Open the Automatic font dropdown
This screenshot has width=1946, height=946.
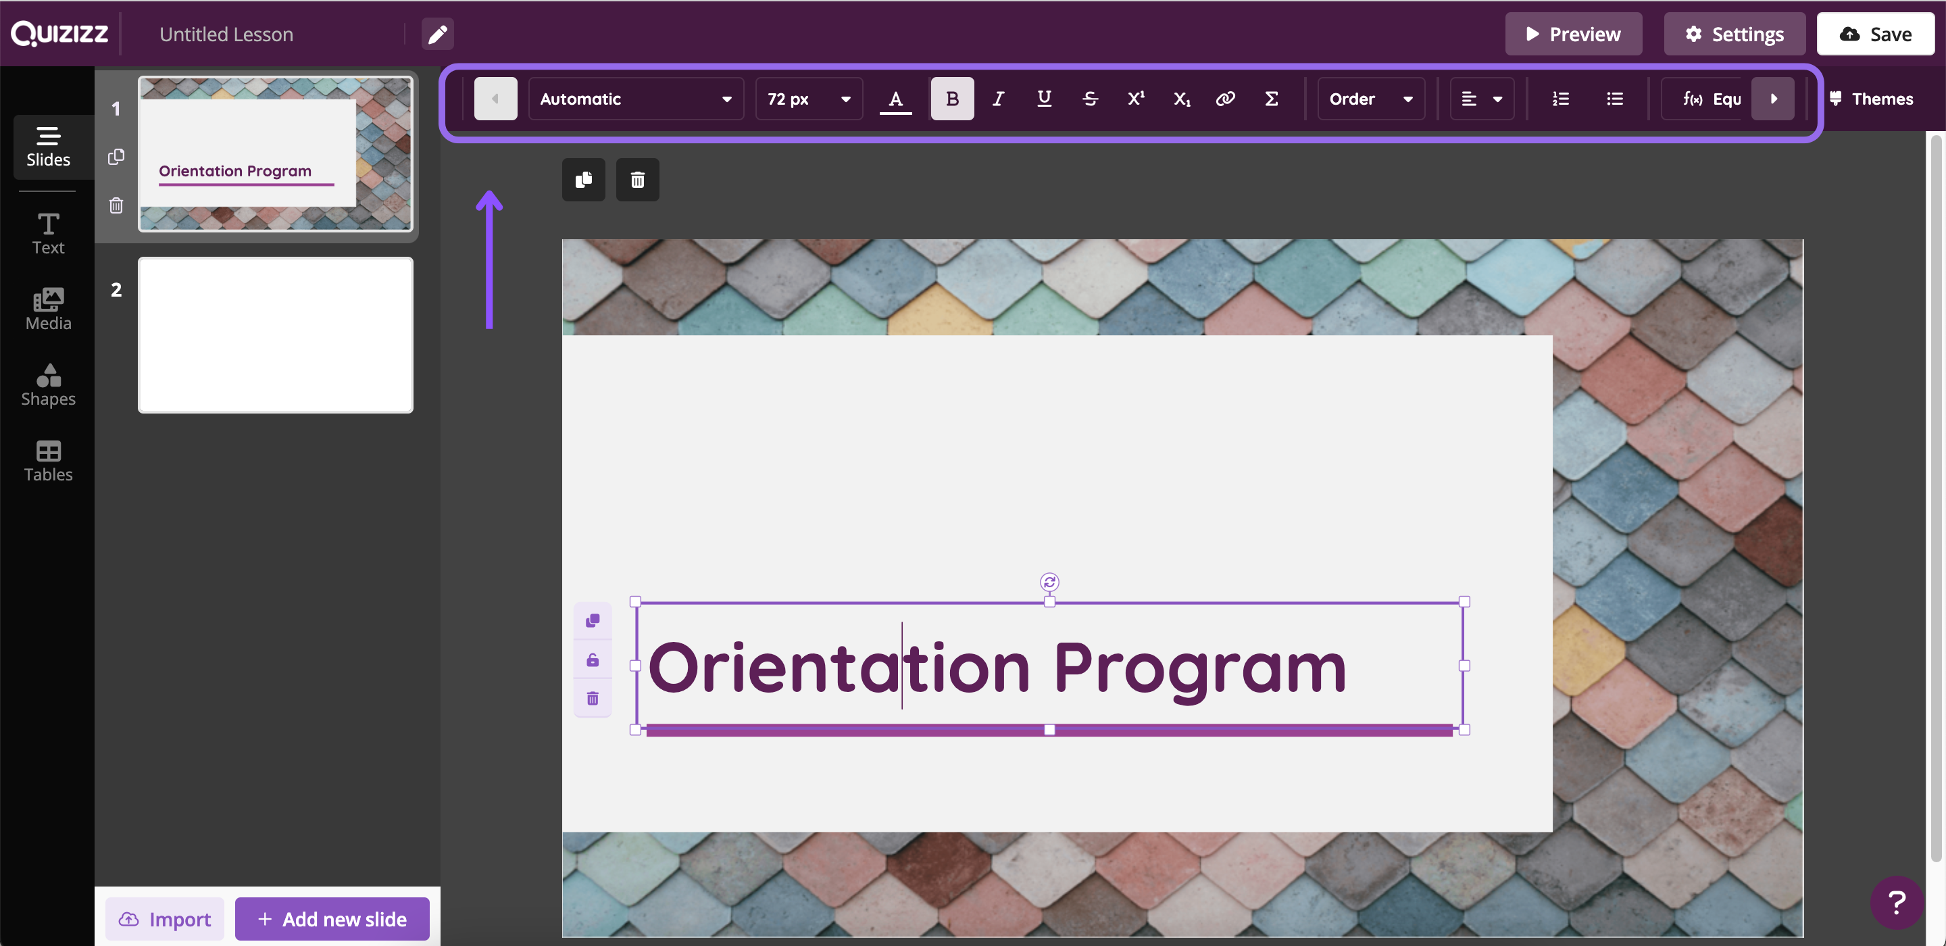click(635, 99)
